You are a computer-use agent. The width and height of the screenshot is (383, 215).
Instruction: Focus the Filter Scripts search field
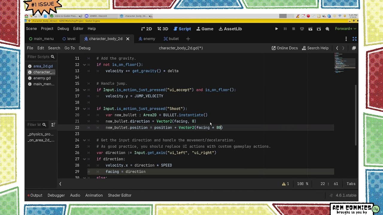[41, 57]
